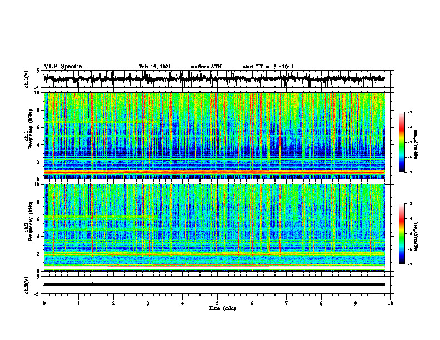This screenshot has width=440, height=340.
Task: Click inside the ch.2 spectrogram panel
Action: coord(214,228)
